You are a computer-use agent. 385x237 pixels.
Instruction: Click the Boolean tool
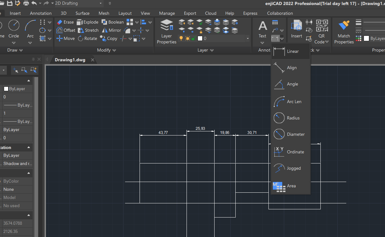click(x=112, y=22)
